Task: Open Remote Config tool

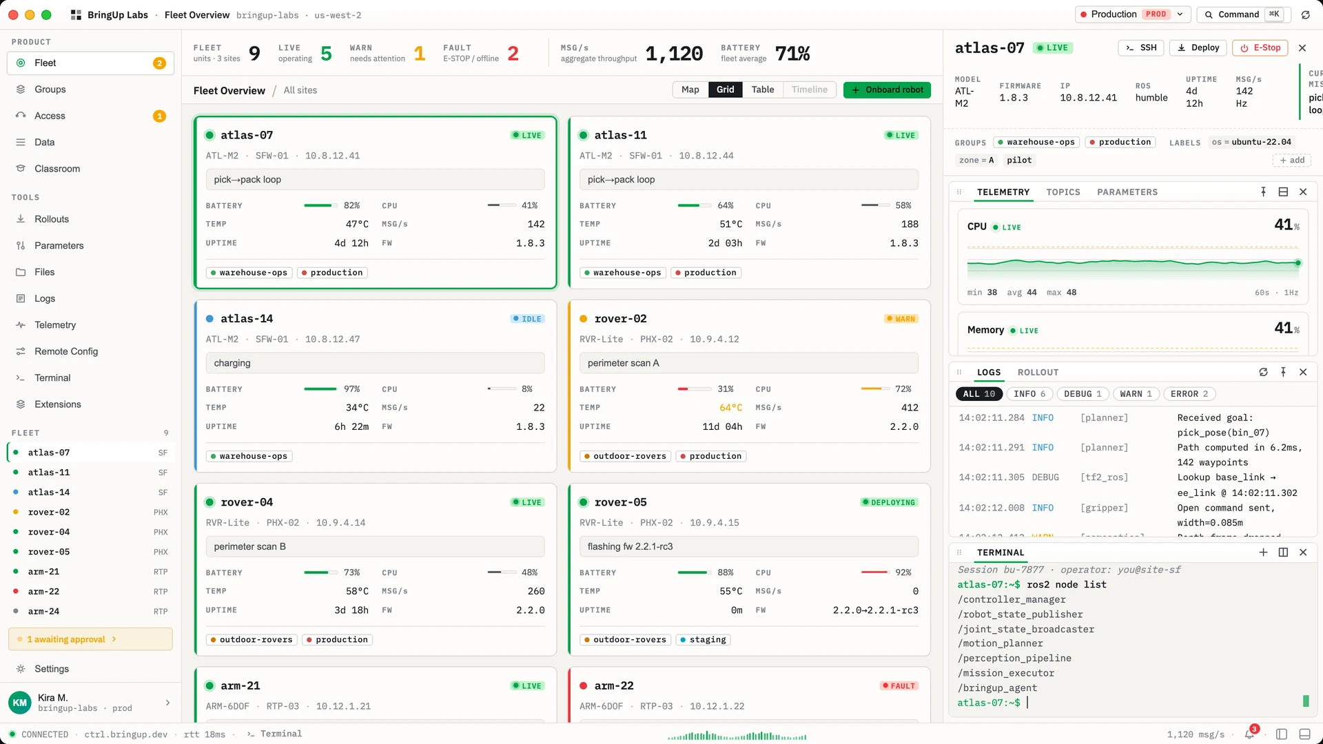Action: pos(90,351)
